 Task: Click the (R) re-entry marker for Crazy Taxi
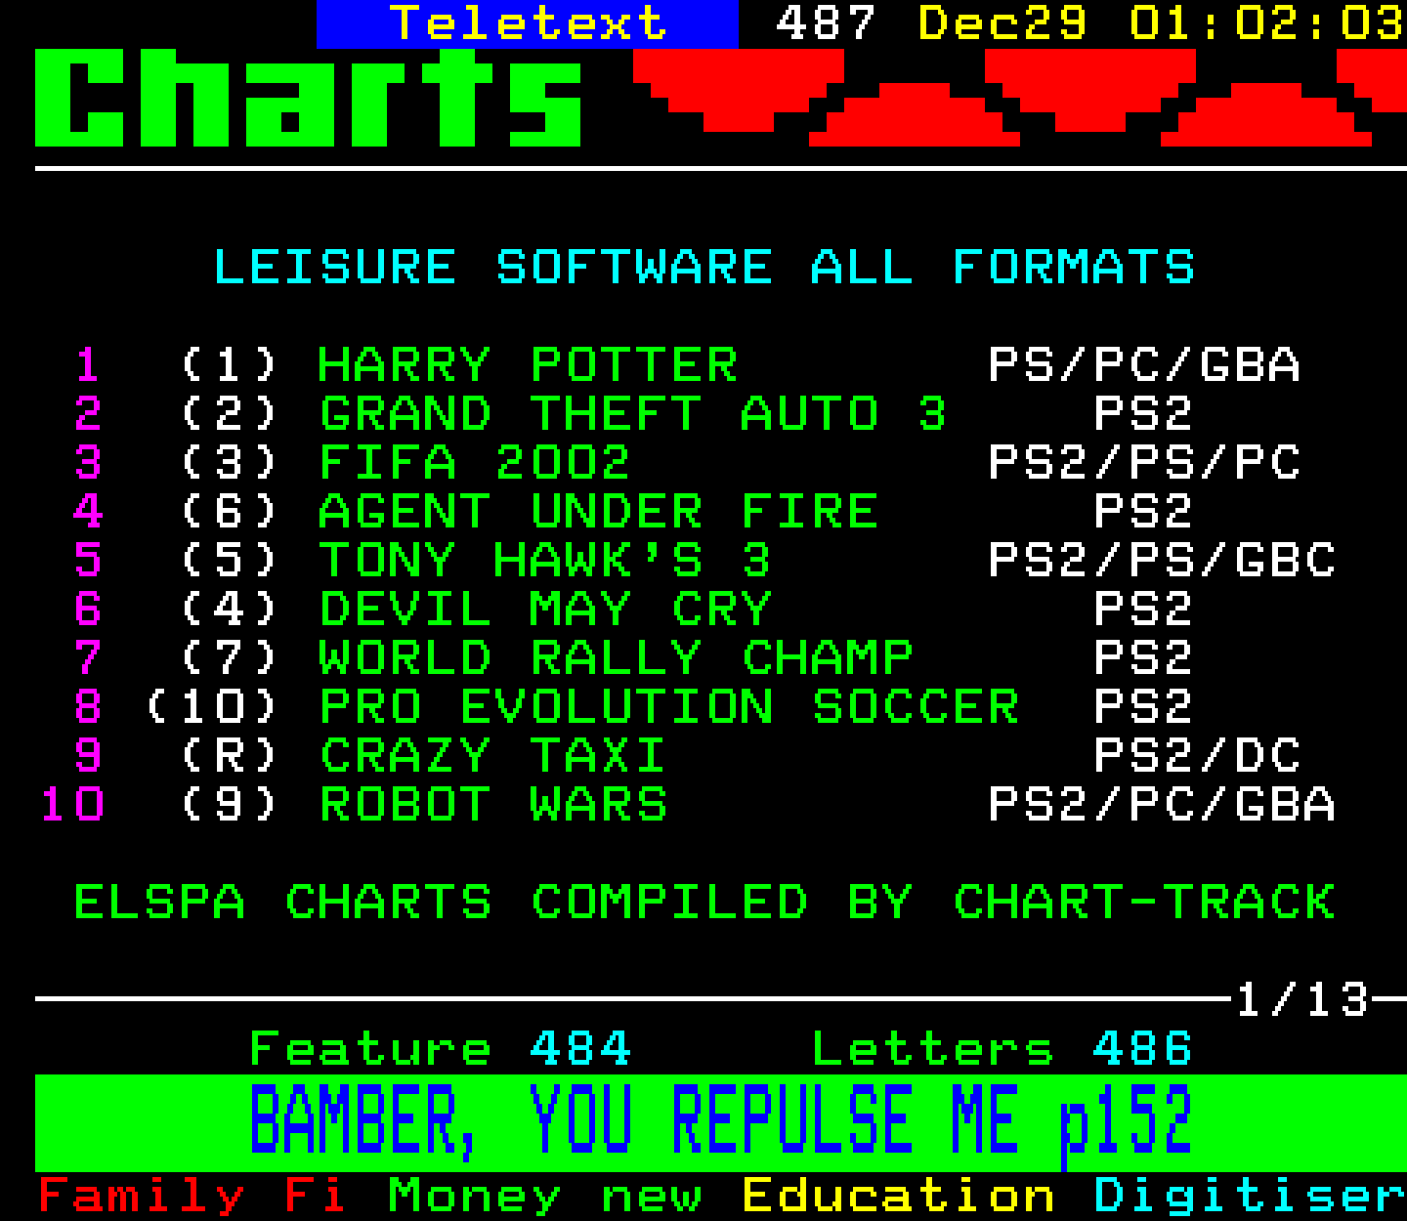[x=230, y=756]
